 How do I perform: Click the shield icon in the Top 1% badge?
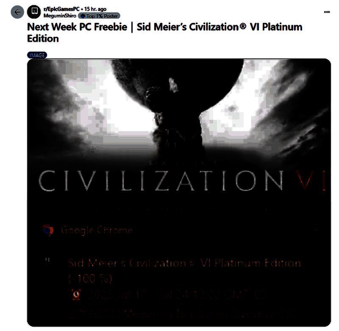tap(83, 16)
